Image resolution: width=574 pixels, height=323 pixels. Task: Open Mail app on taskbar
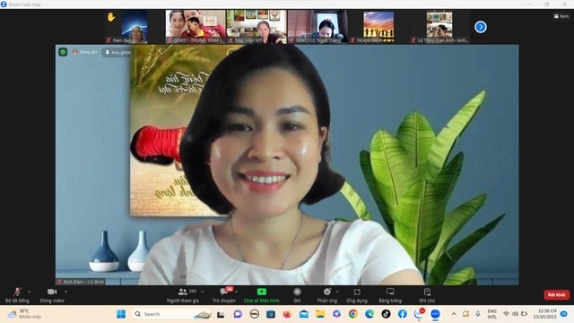pyautogui.click(x=304, y=314)
